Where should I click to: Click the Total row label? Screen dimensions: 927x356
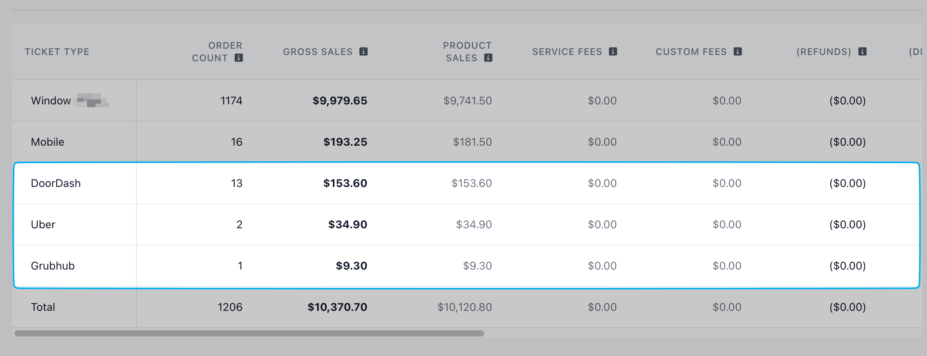[x=43, y=307]
